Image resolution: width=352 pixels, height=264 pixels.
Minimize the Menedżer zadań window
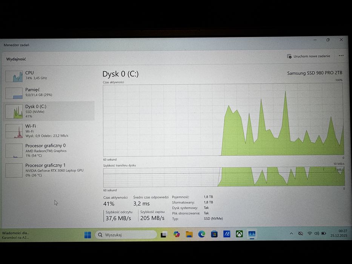[x=315, y=40]
